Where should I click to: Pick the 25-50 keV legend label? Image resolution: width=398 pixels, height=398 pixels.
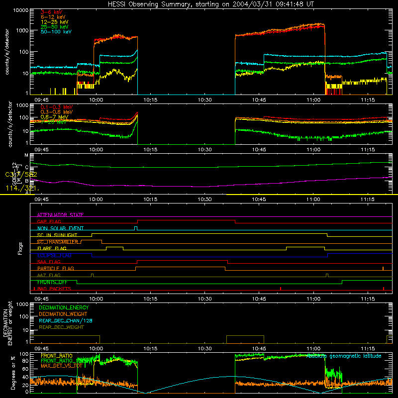[x=54, y=27]
